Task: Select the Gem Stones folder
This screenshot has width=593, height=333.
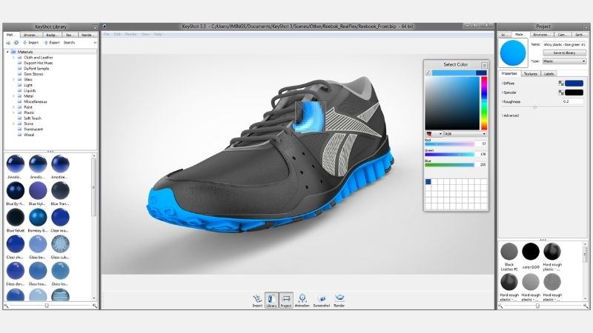Action: [33, 74]
